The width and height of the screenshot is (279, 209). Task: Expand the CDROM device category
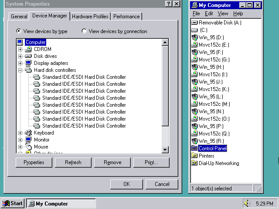20,49
